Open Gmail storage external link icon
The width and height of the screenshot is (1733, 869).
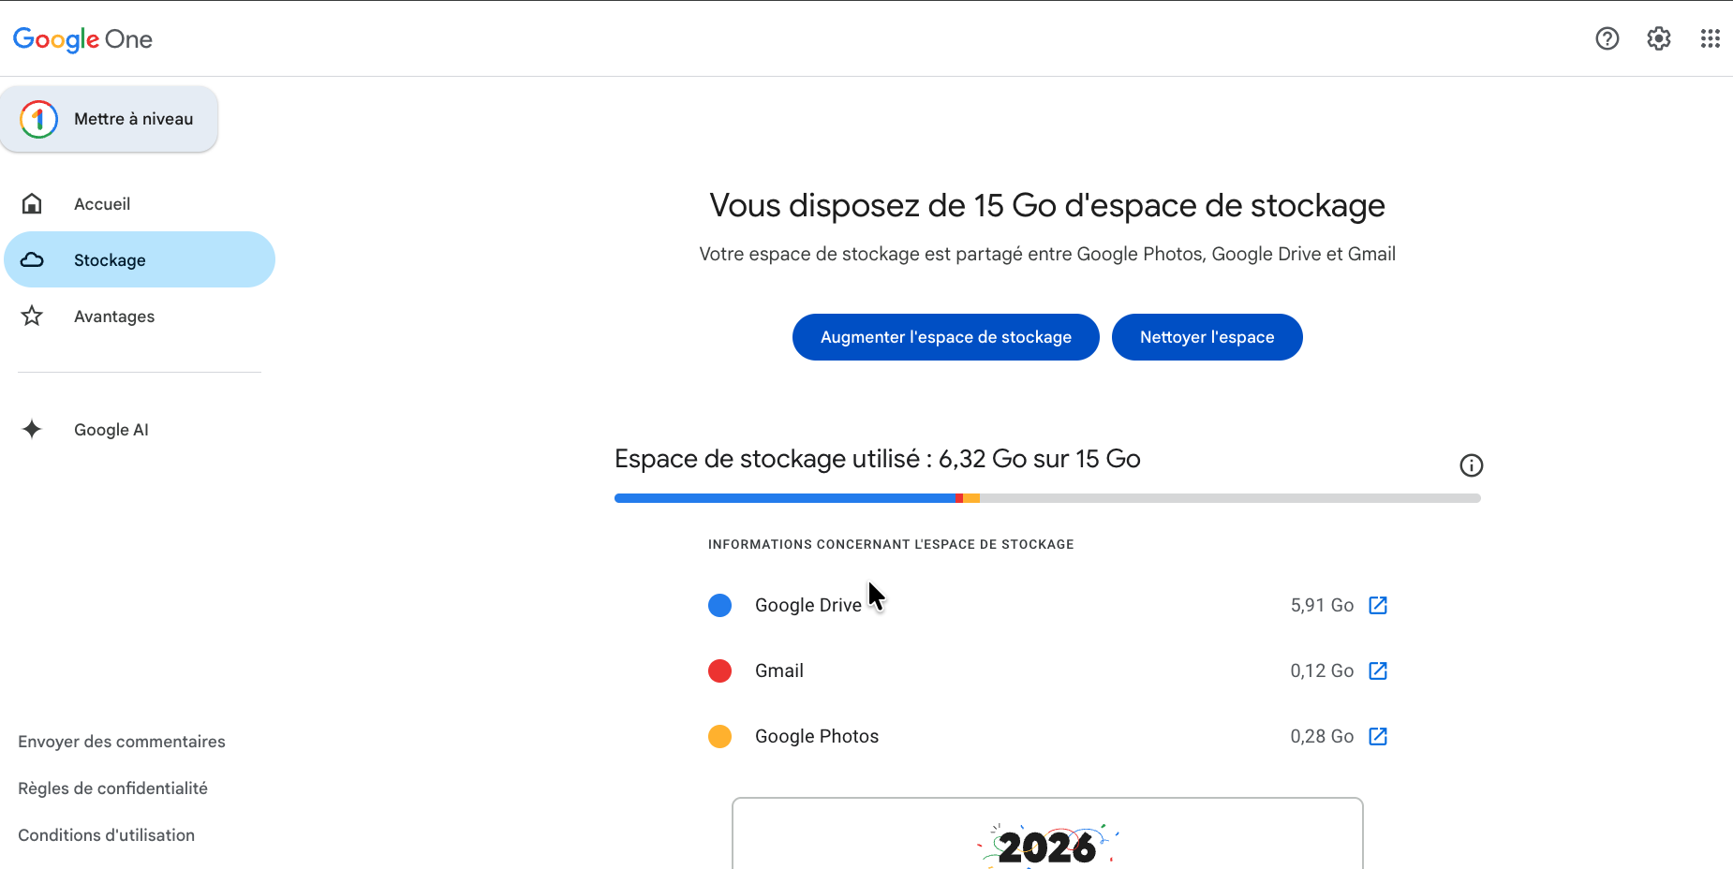[1378, 670]
